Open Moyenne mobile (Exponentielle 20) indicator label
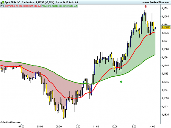 [x=23, y=6]
